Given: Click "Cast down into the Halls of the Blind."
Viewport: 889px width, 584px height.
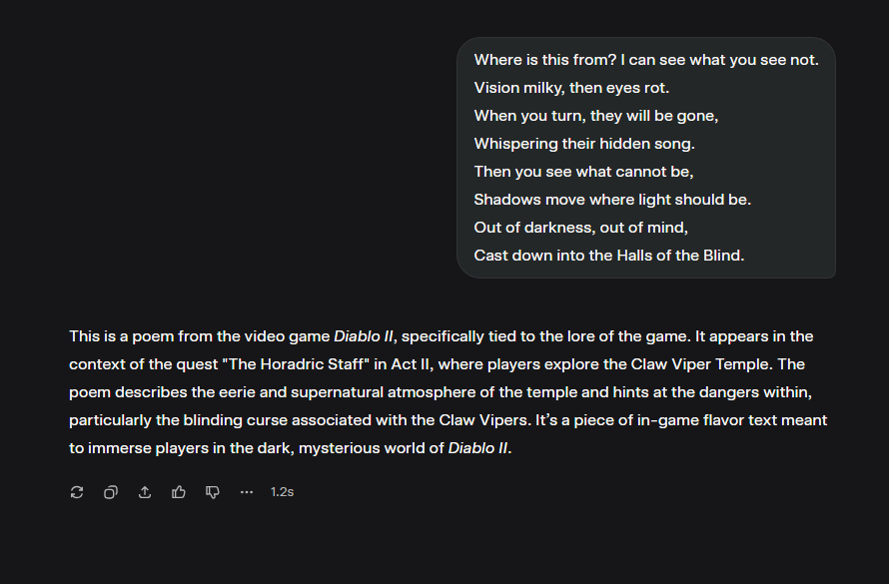Looking at the screenshot, I should (609, 256).
